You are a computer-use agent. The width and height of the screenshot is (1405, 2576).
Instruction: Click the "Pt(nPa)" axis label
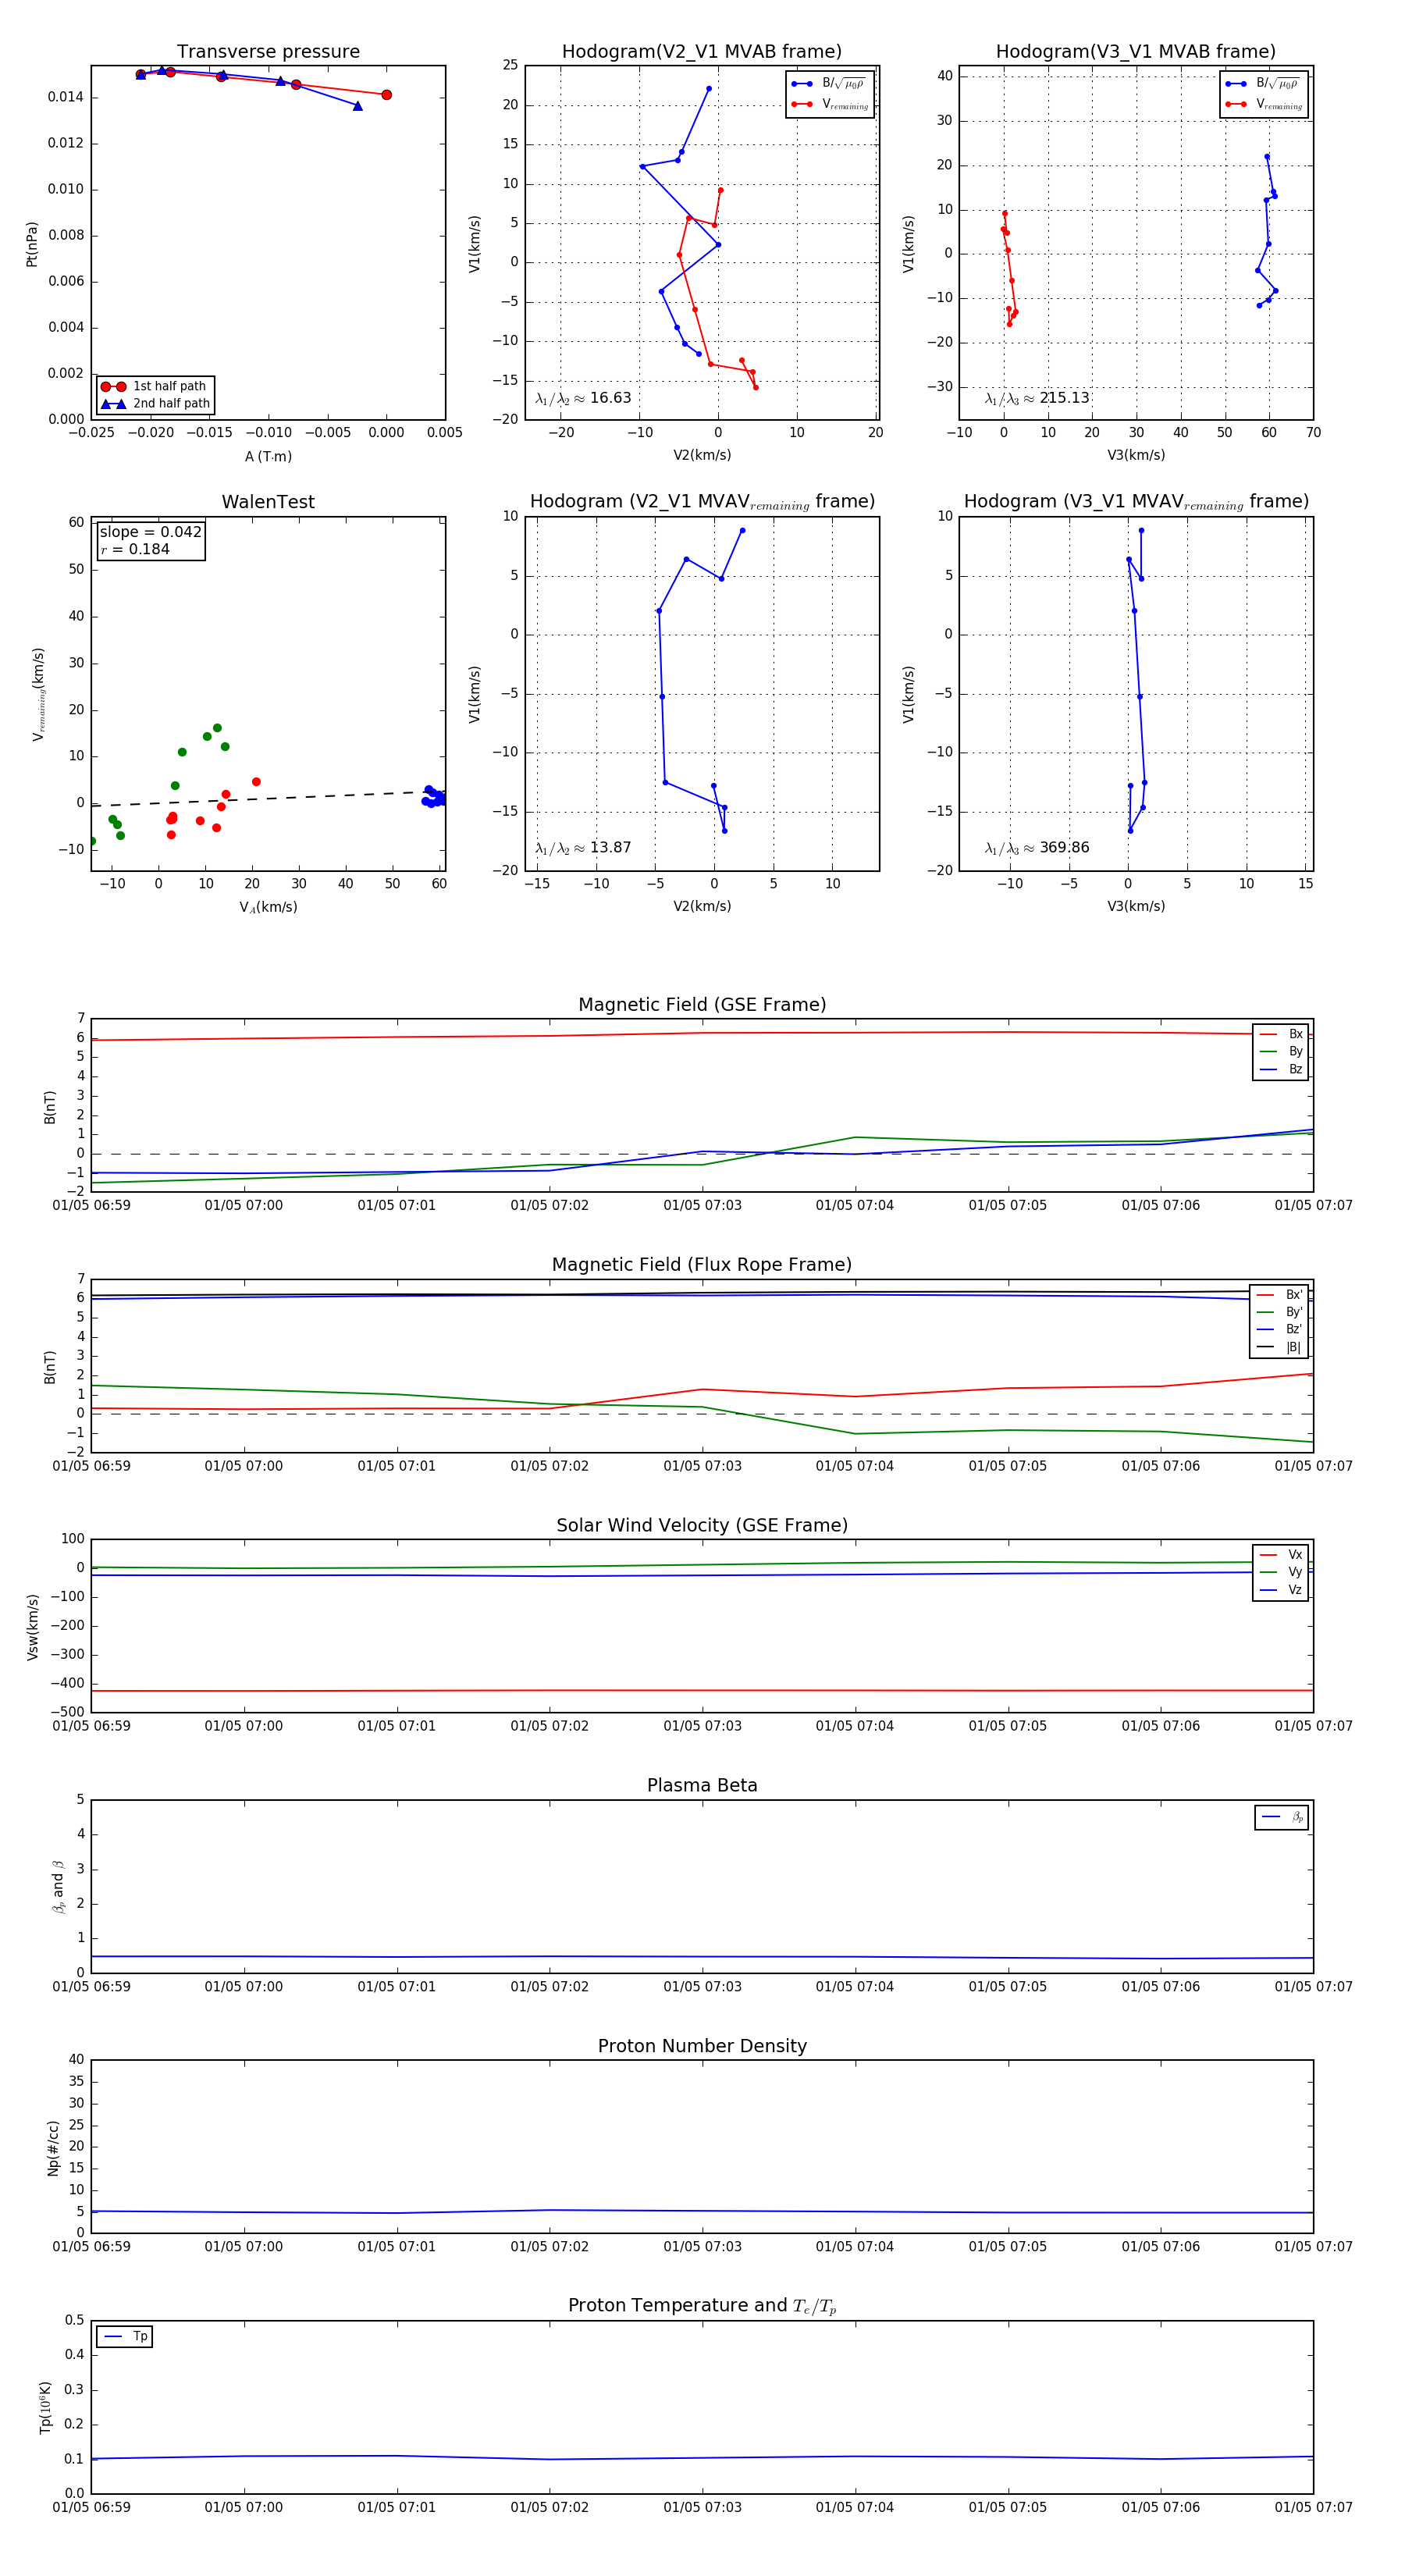point(32,243)
